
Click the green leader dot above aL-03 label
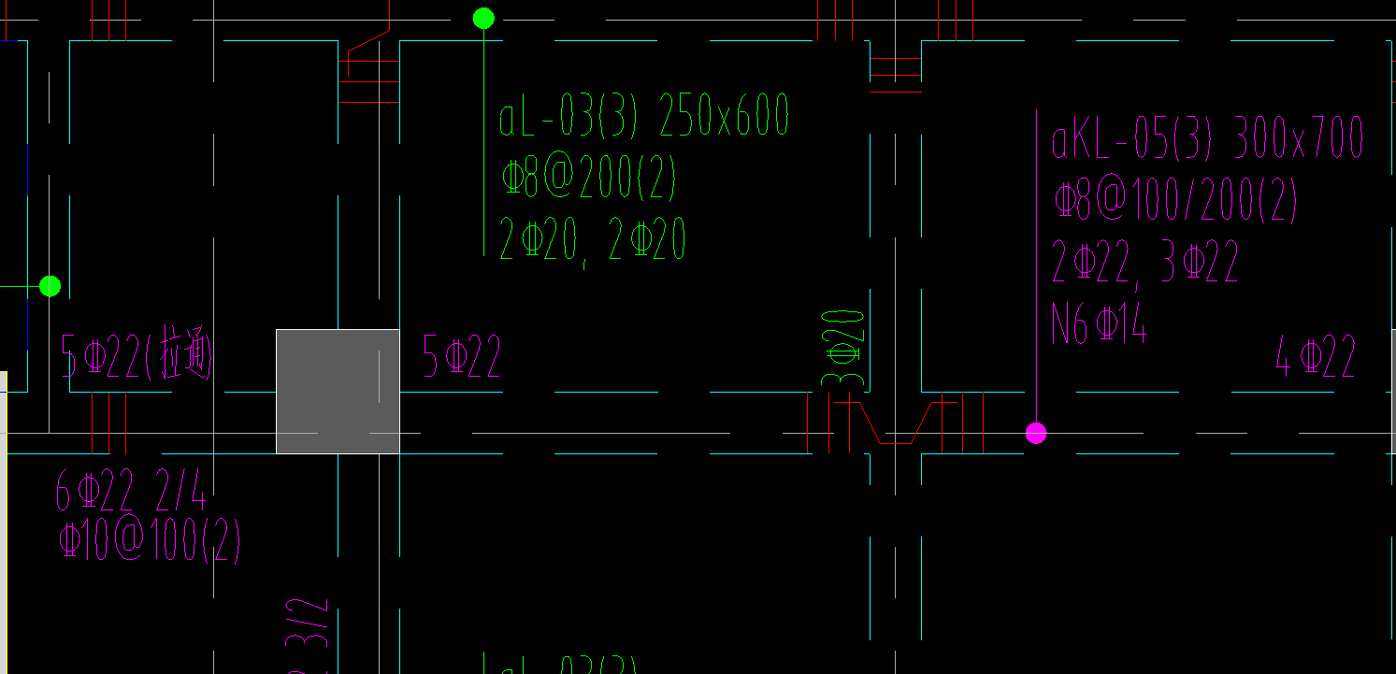coord(483,18)
